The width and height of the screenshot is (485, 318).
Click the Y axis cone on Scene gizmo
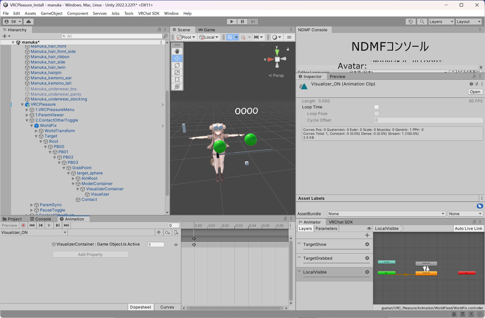pyautogui.click(x=277, y=52)
